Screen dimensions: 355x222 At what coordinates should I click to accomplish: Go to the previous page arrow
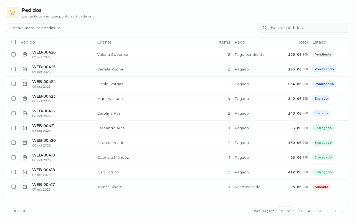click(328, 211)
